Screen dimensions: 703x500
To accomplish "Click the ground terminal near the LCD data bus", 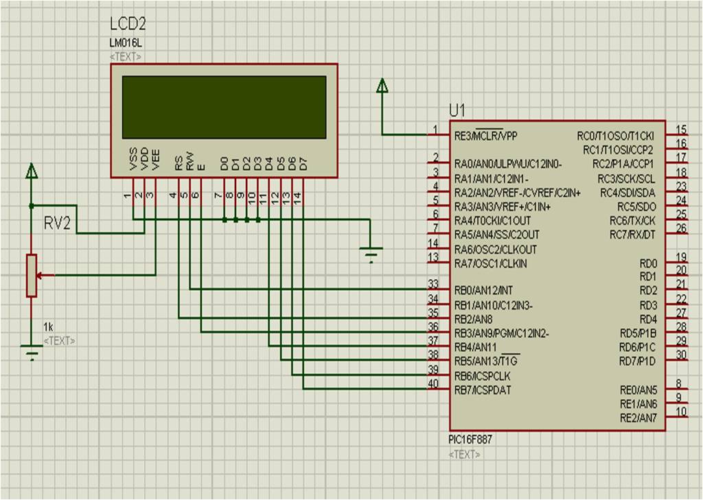I will [371, 248].
